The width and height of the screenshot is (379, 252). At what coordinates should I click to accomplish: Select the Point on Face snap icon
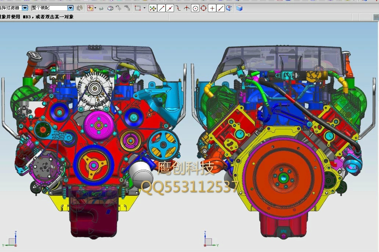point(229,8)
